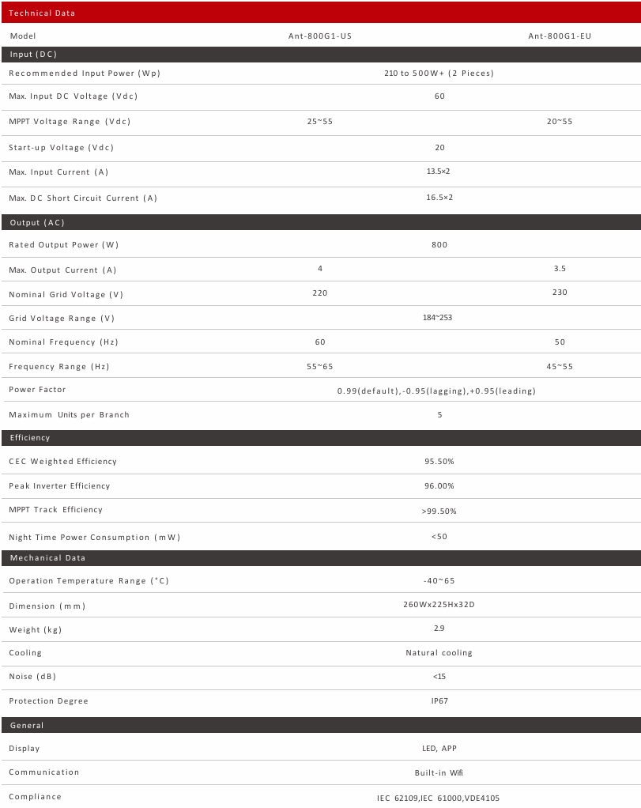Click the 25~55 MPPT voltage range value

tap(319, 122)
